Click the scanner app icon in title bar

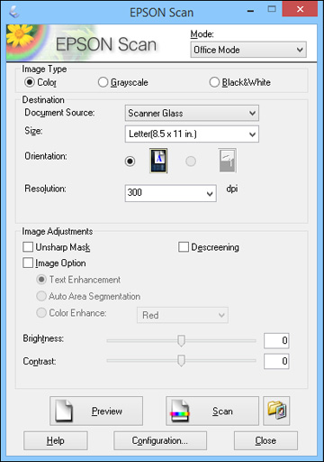(x=14, y=12)
